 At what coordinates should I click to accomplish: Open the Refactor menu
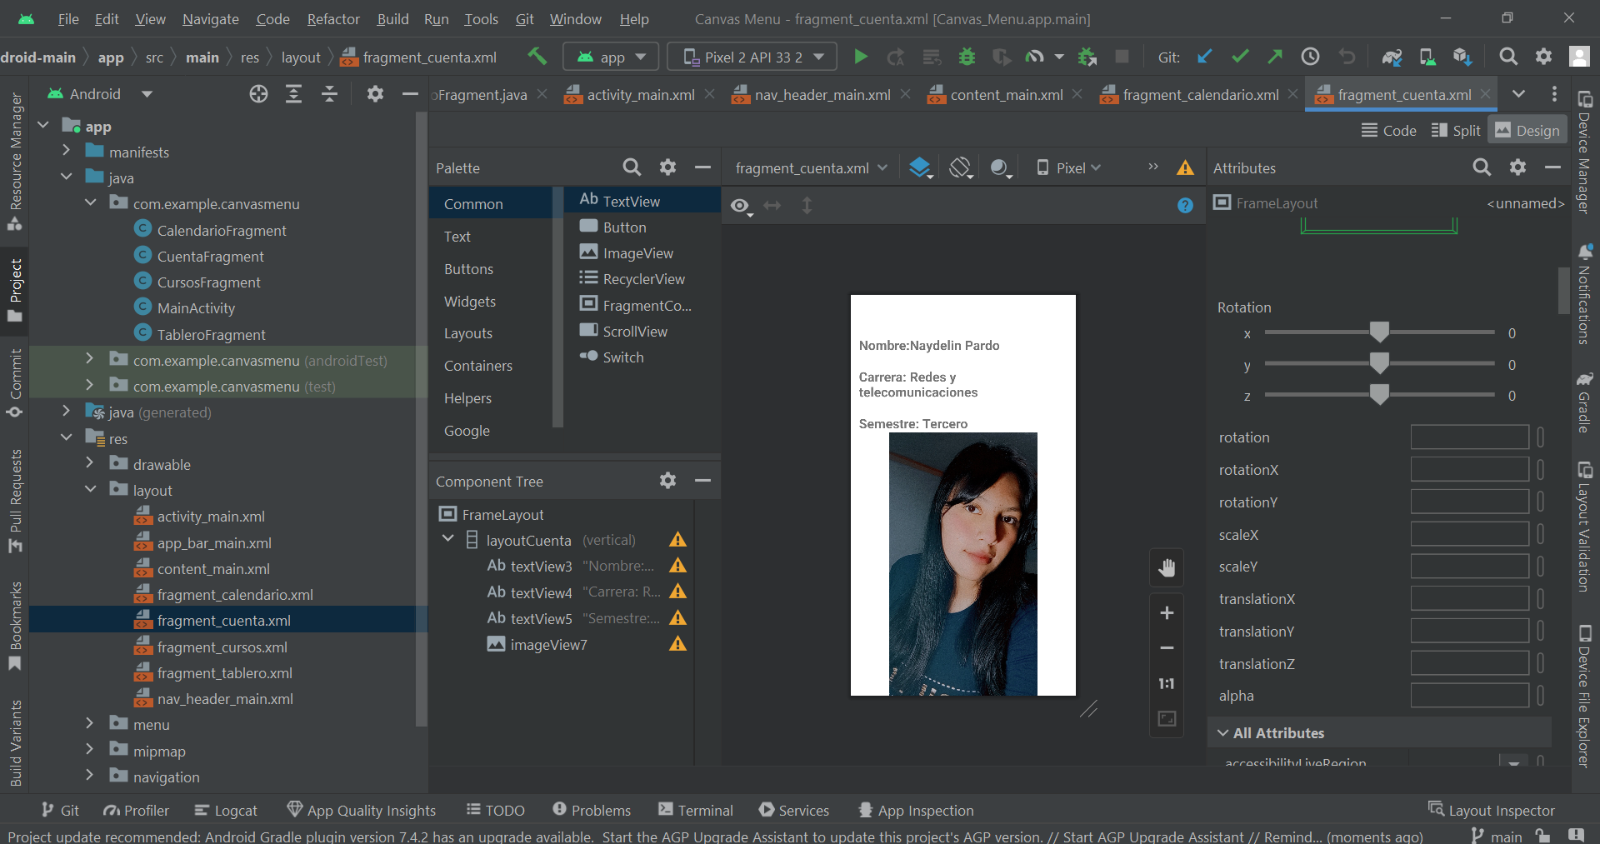click(332, 18)
